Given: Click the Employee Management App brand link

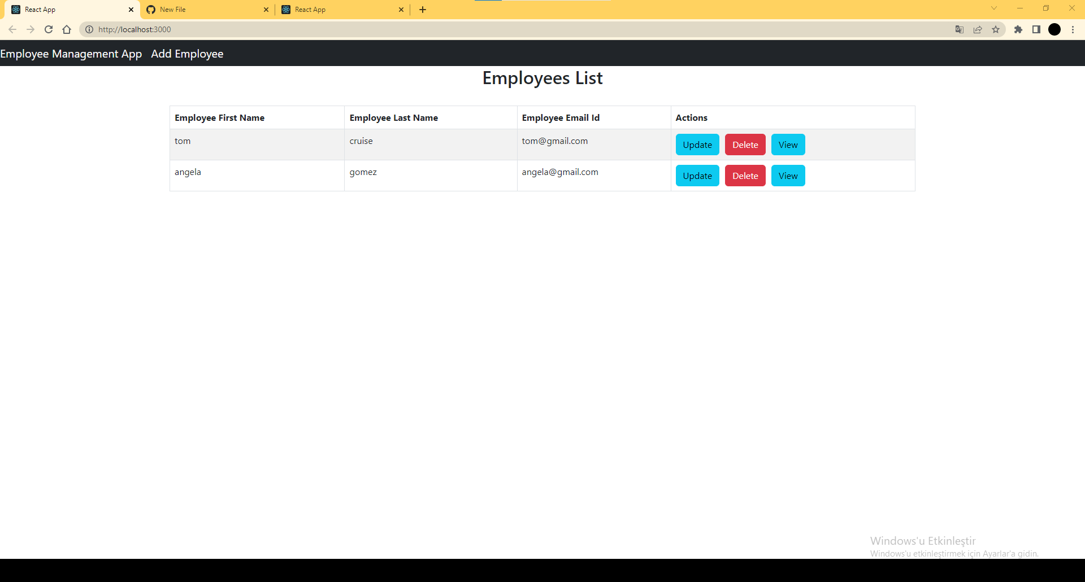Looking at the screenshot, I should (x=71, y=54).
